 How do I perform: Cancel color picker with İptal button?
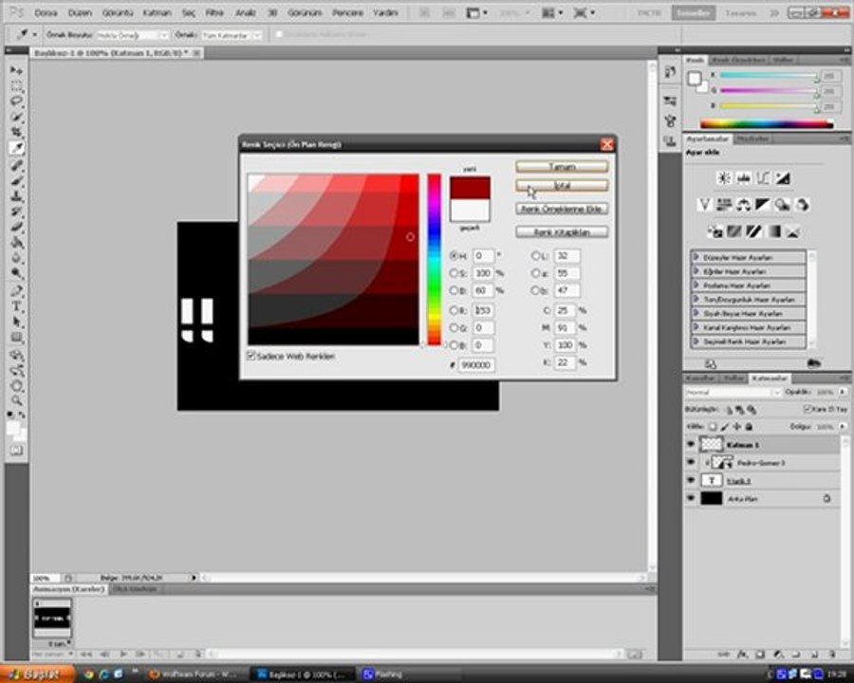click(562, 186)
